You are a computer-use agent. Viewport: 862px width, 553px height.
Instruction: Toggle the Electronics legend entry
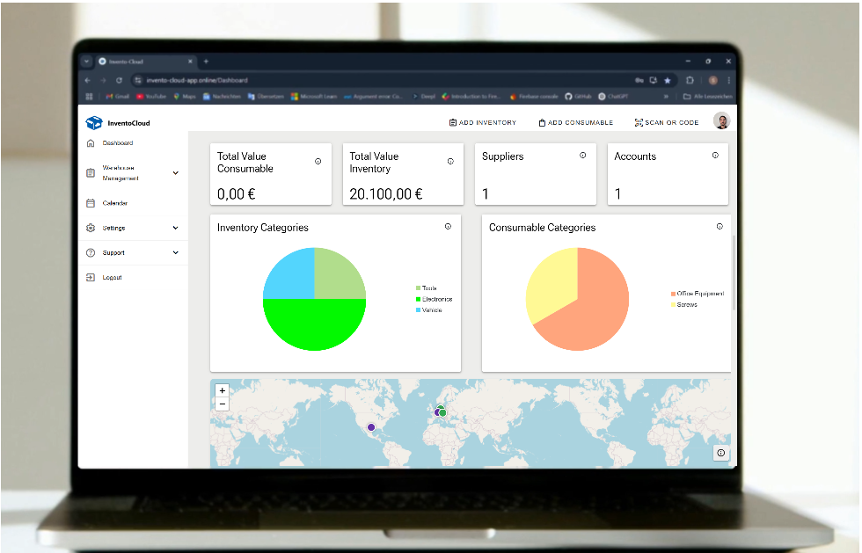point(434,299)
